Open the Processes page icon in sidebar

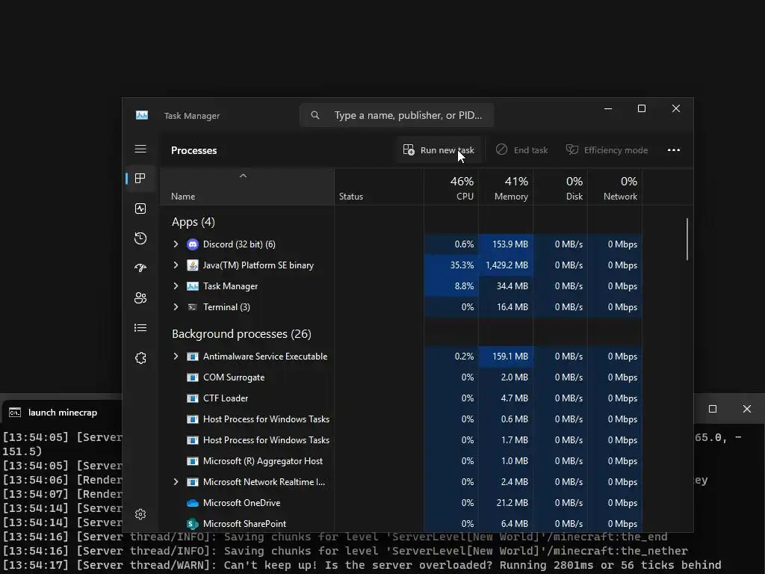(140, 179)
